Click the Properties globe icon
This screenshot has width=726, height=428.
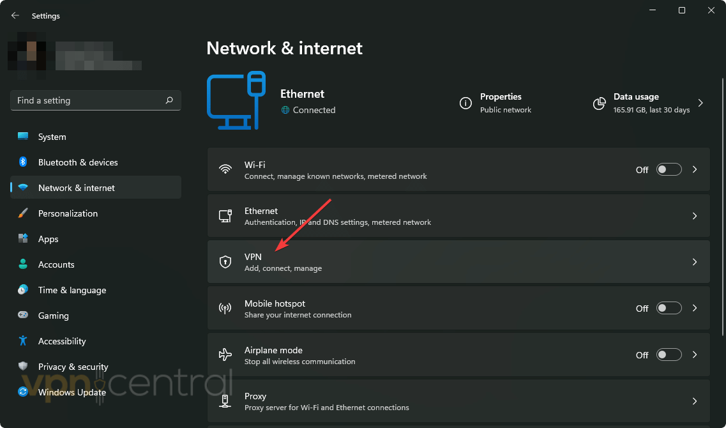[465, 103]
